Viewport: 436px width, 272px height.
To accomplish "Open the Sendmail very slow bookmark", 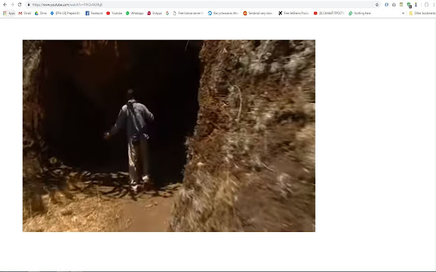I will point(258,13).
